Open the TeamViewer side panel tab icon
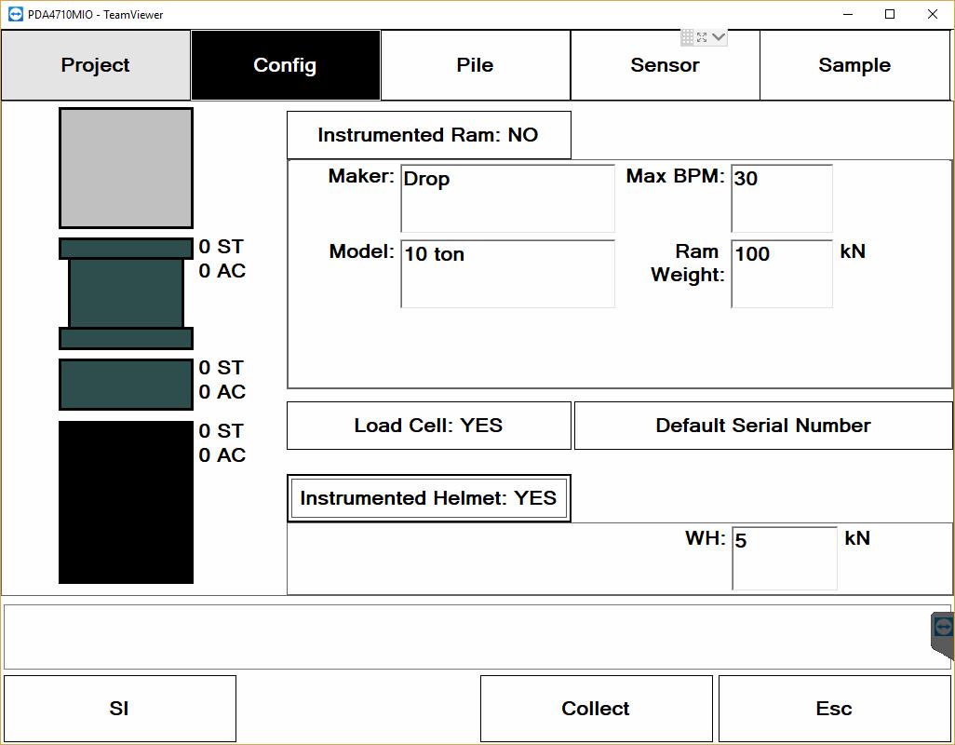 pos(943,628)
